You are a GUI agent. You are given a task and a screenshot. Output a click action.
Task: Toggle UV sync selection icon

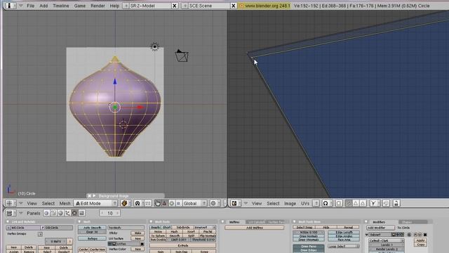pos(339,203)
